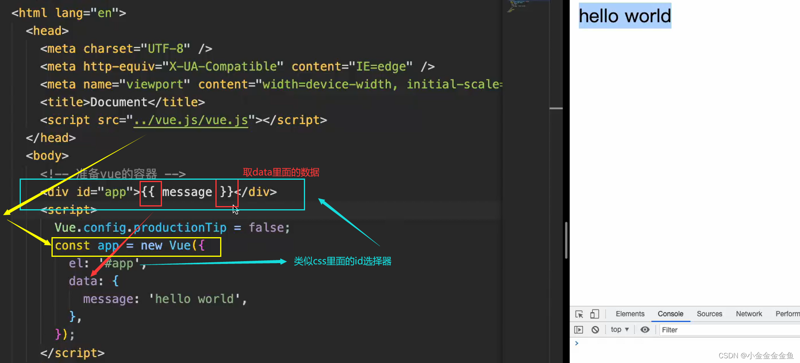The width and height of the screenshot is (800, 363).
Task: Toggle the device toolbar icon
Action: pos(594,314)
